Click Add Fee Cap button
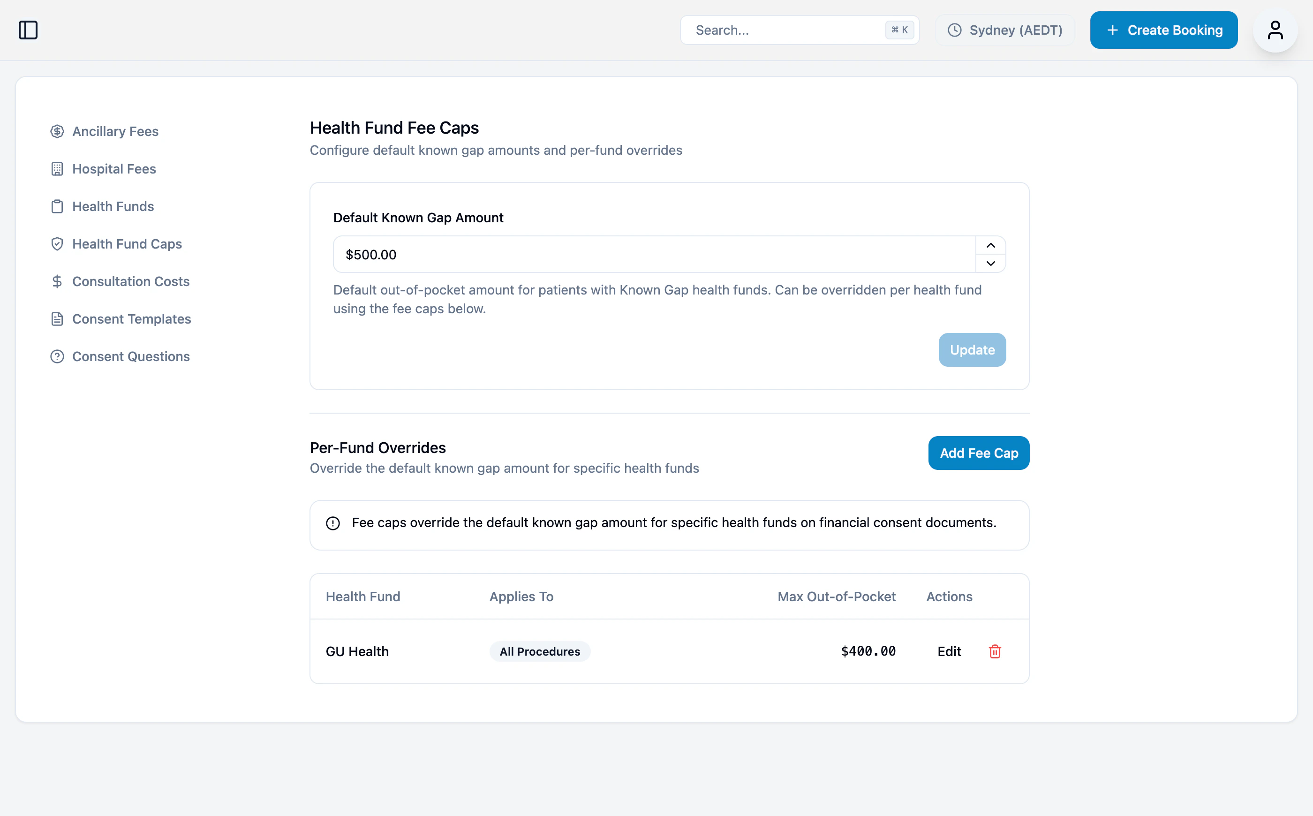1313x816 pixels. click(x=978, y=453)
